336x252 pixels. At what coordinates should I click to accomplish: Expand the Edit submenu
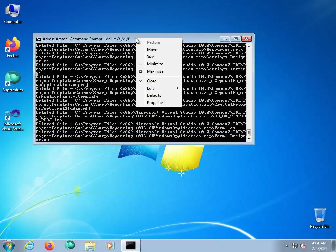159,88
